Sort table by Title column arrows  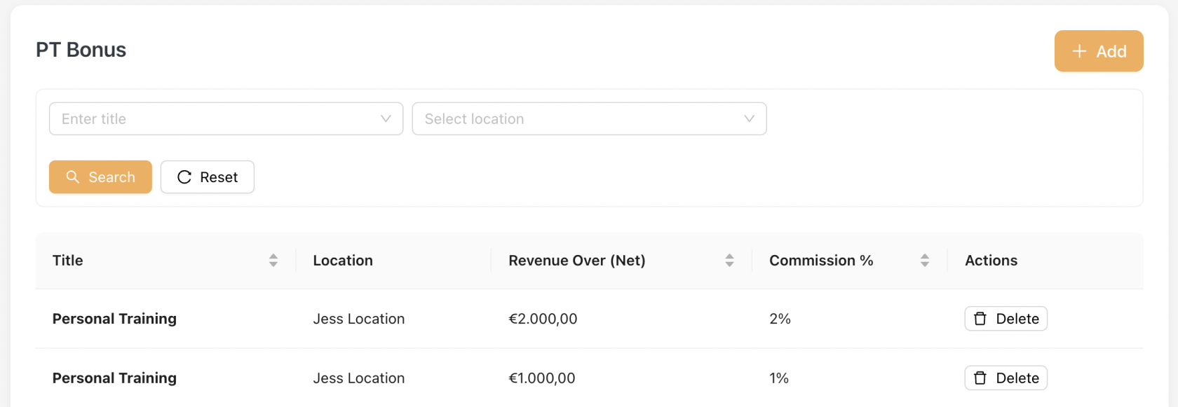pos(273,261)
